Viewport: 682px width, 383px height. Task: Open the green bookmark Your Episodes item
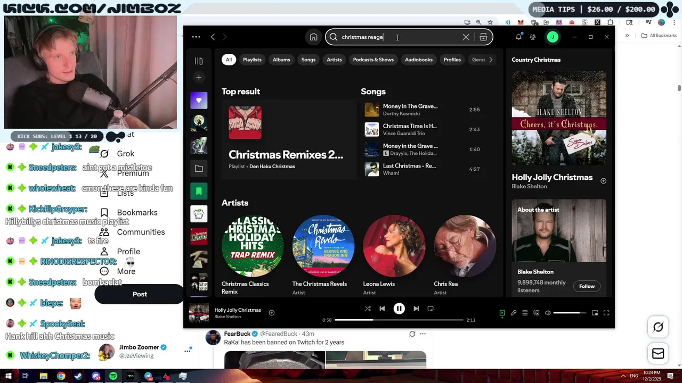(x=199, y=191)
